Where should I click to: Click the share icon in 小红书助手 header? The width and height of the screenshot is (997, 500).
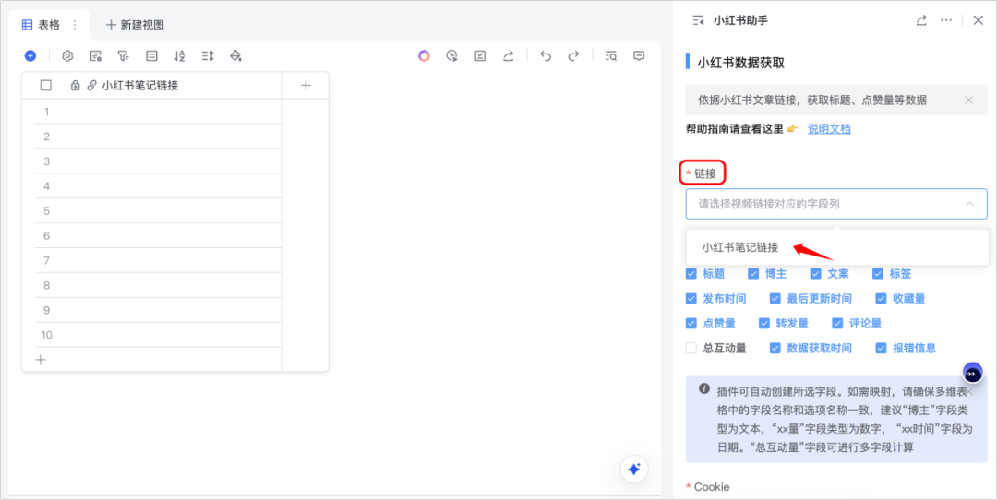pos(921,20)
